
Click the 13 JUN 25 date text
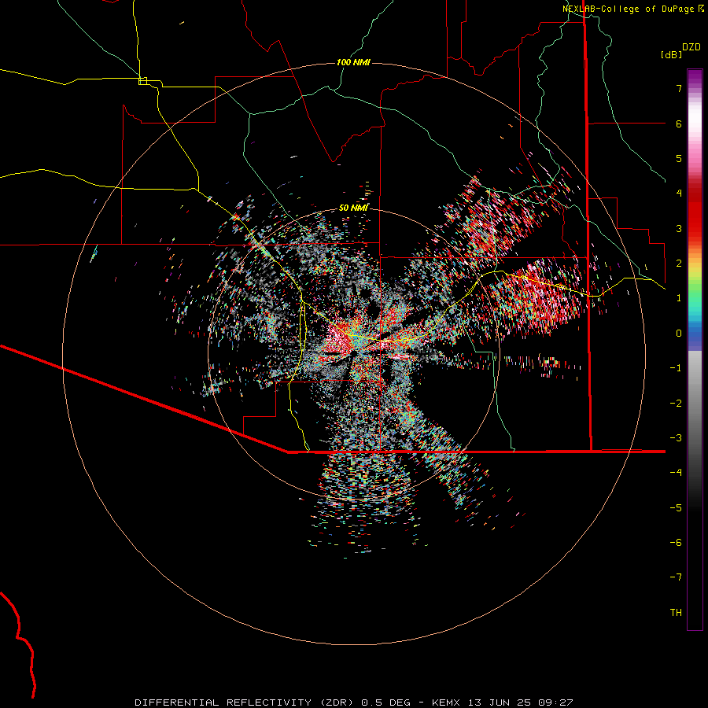501,702
